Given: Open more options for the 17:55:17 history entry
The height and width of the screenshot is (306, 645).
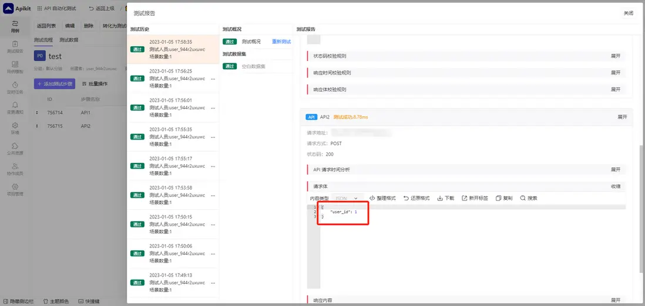Looking at the screenshot, I should click(213, 166).
